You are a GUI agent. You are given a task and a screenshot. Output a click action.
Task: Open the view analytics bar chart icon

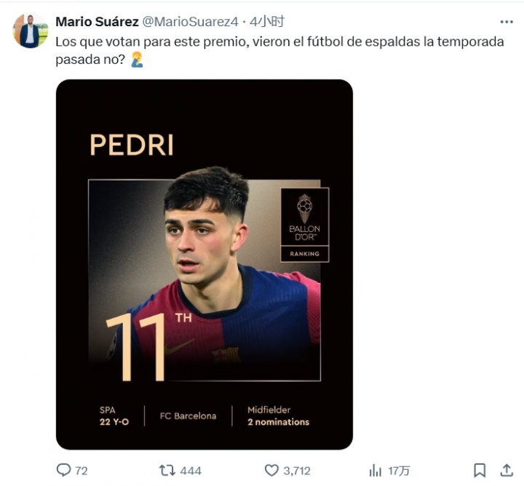pyautogui.click(x=376, y=470)
